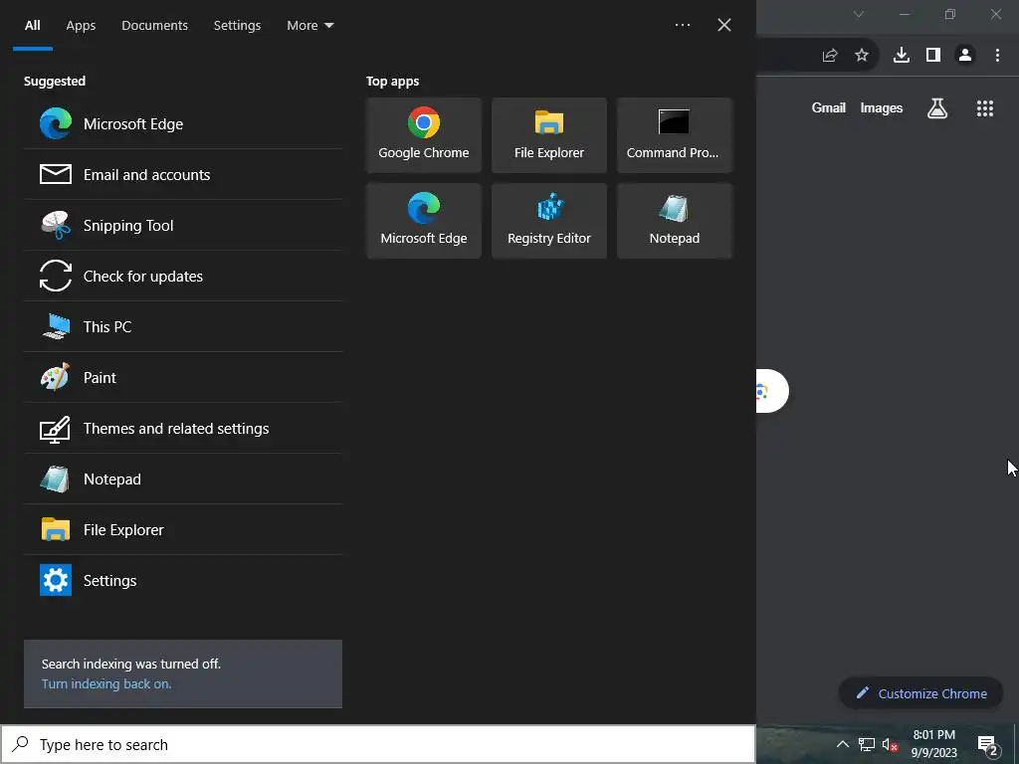Switch to the Apps search tab
This screenshot has height=764, width=1019.
pos(81,25)
